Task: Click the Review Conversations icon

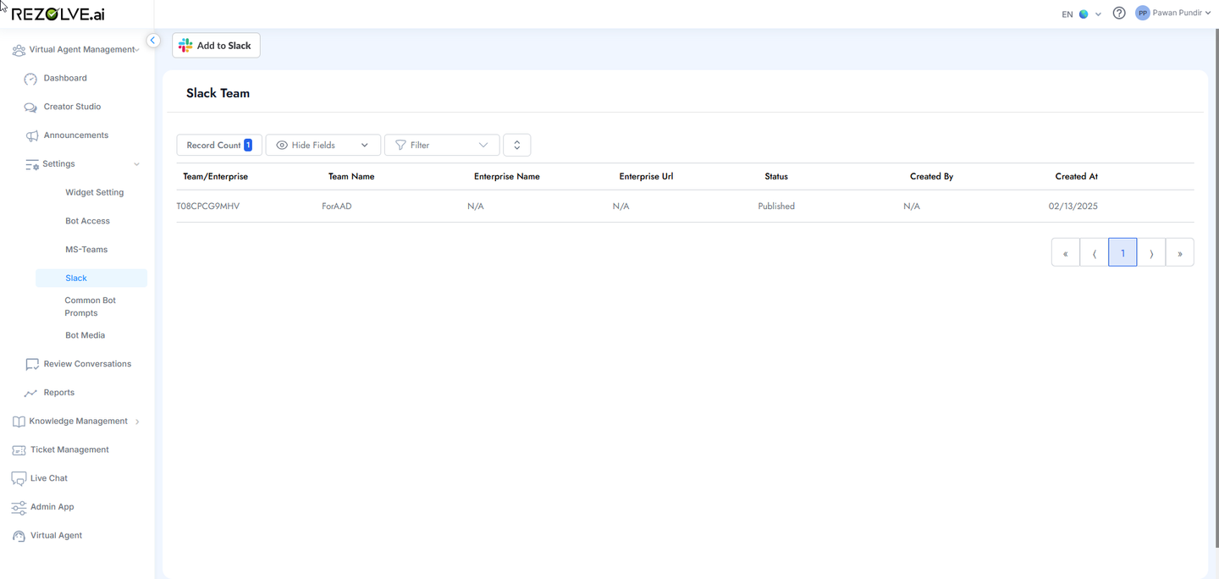Action: 32,365
